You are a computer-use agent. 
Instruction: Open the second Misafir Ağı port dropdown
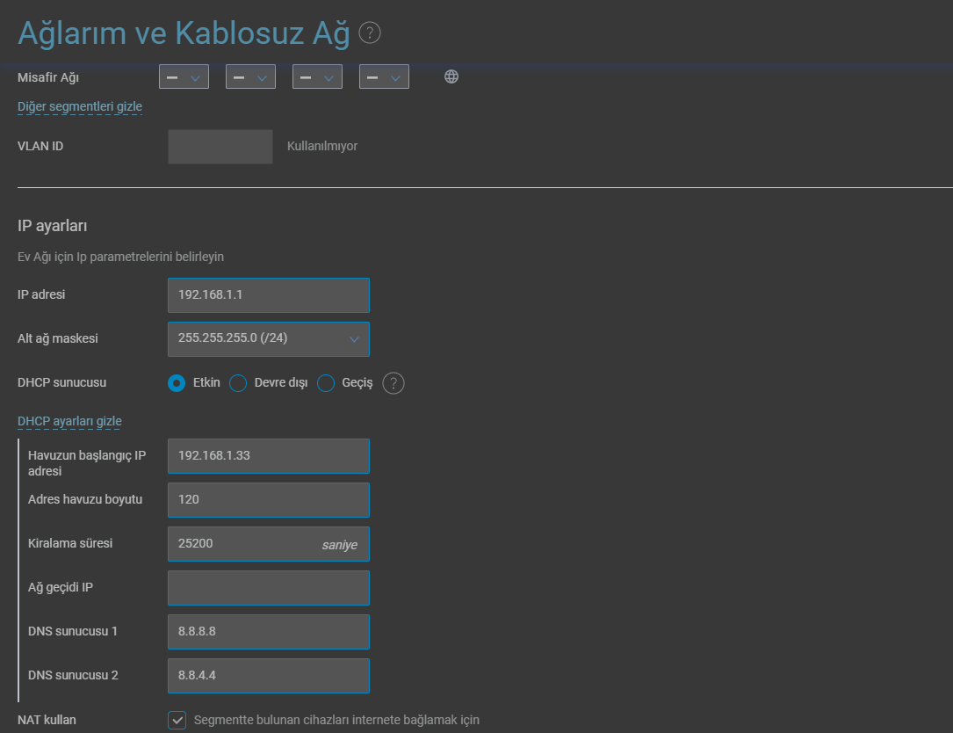coord(250,77)
